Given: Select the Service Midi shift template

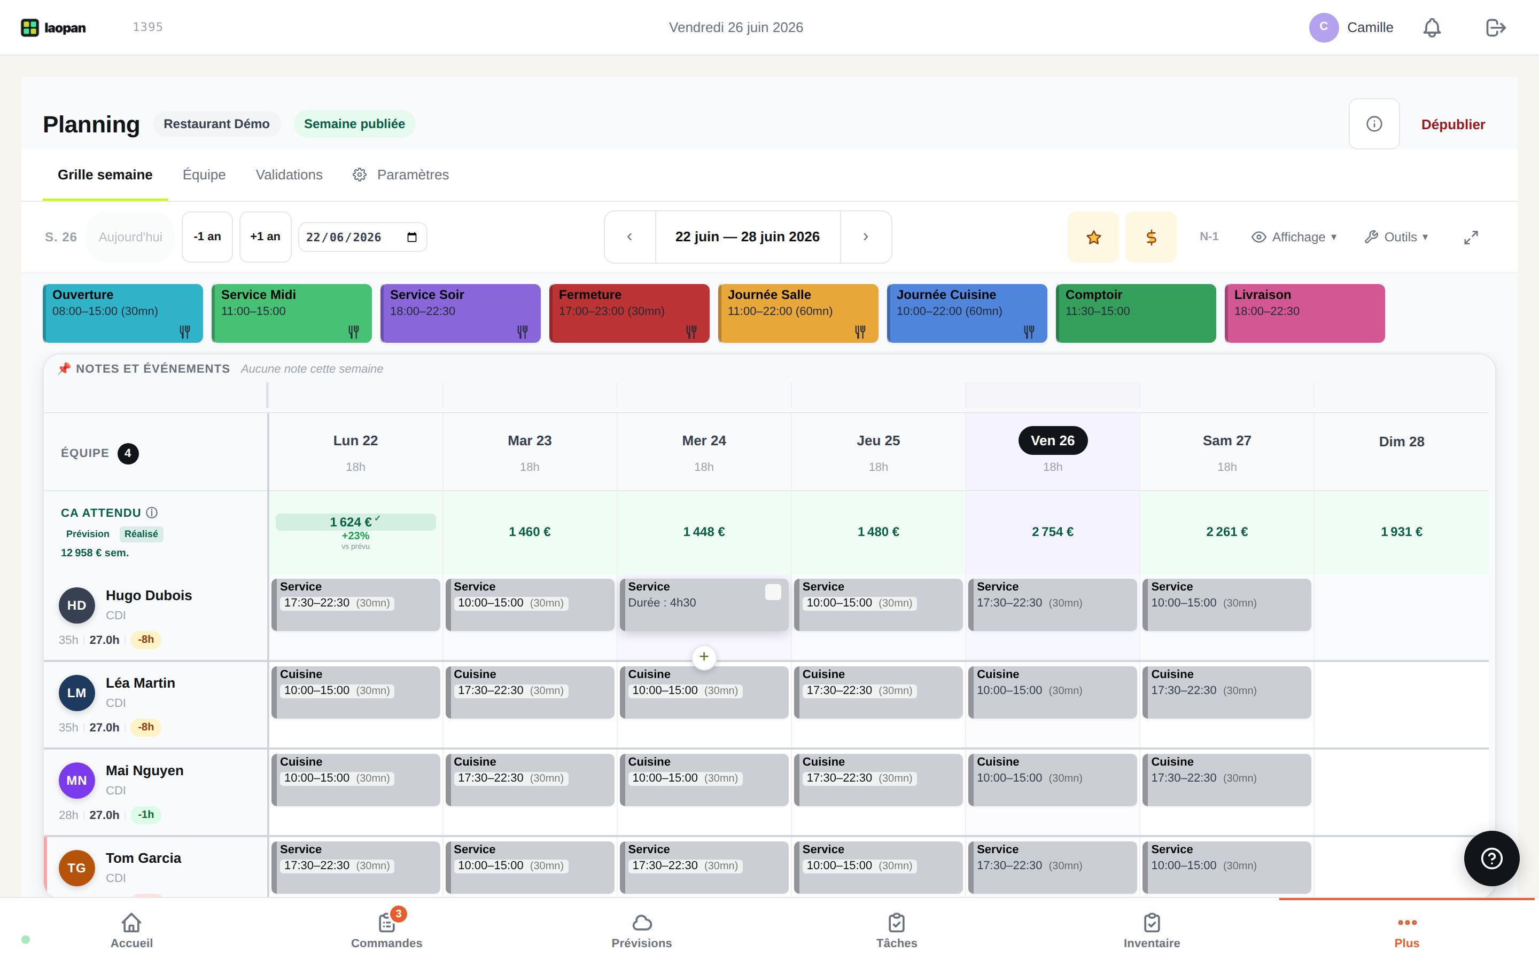Looking at the screenshot, I should click(x=292, y=313).
